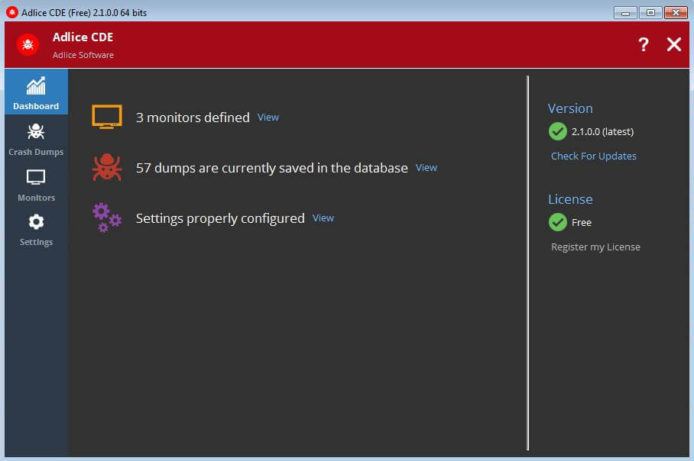Minimize the Adlice CDE window
Screen dimensions: 694x461
625,12
